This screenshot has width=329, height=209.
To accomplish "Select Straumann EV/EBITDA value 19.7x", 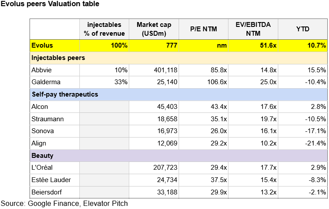I will click(x=269, y=119).
